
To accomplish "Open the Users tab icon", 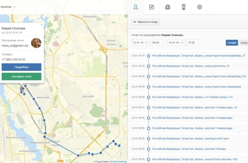I will click(x=136, y=7).
